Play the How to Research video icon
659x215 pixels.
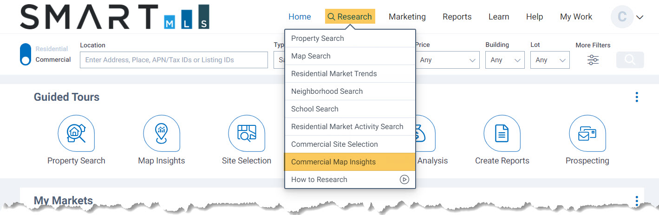pos(405,179)
